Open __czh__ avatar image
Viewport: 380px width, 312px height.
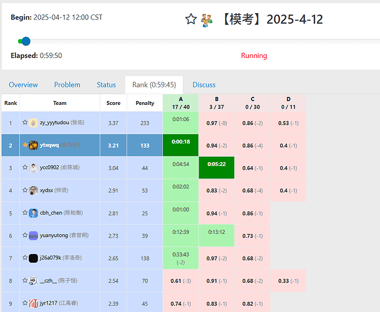[33, 281]
